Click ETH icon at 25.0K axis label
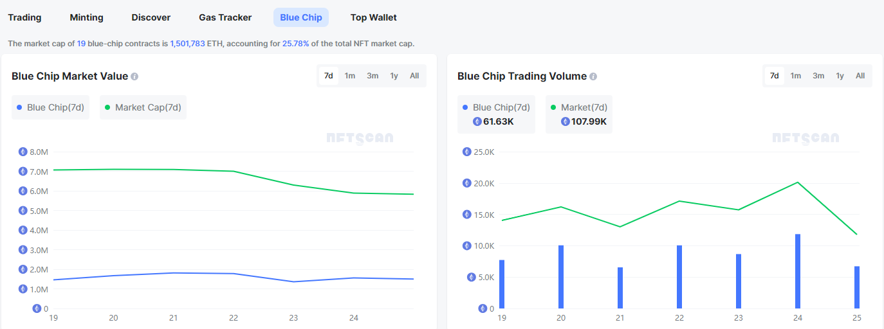 pyautogui.click(x=467, y=152)
